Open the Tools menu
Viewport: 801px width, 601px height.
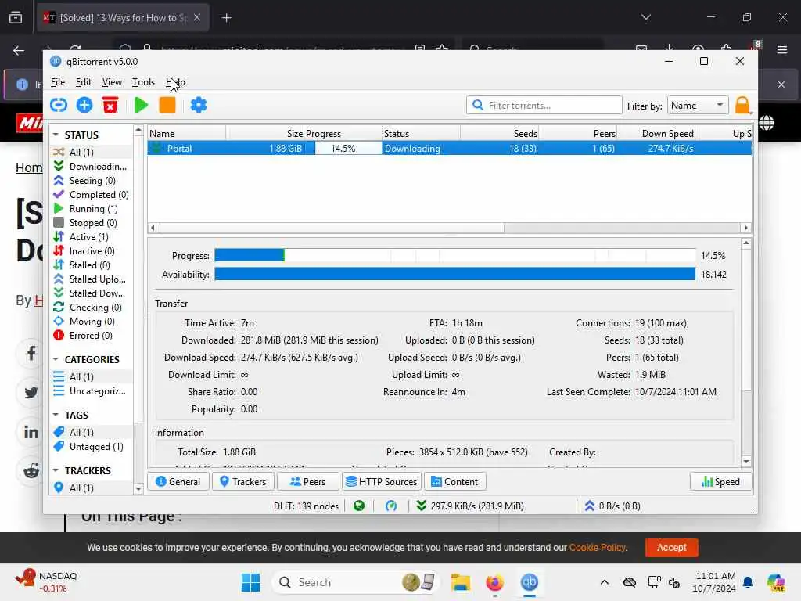(143, 82)
